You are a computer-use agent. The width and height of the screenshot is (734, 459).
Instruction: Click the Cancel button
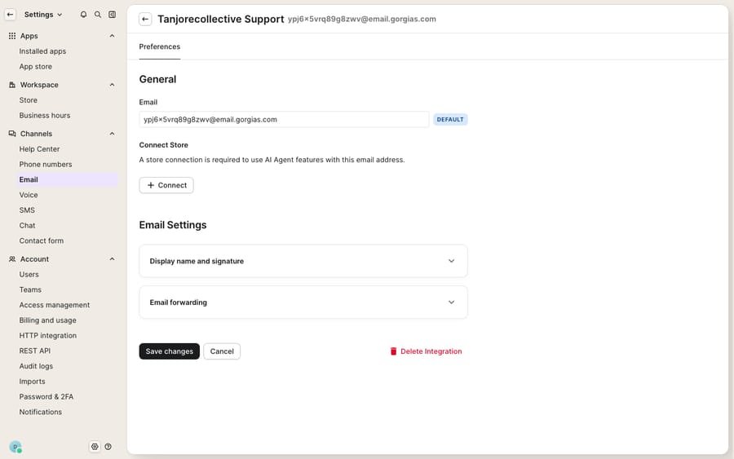(222, 351)
